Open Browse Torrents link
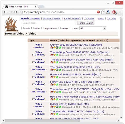Screen dimensions: 125x124 [x=52, y=18]
